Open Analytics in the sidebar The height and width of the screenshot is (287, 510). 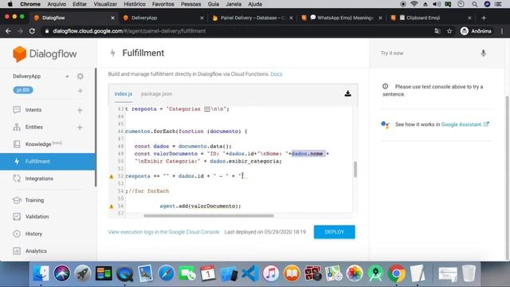[x=36, y=251]
